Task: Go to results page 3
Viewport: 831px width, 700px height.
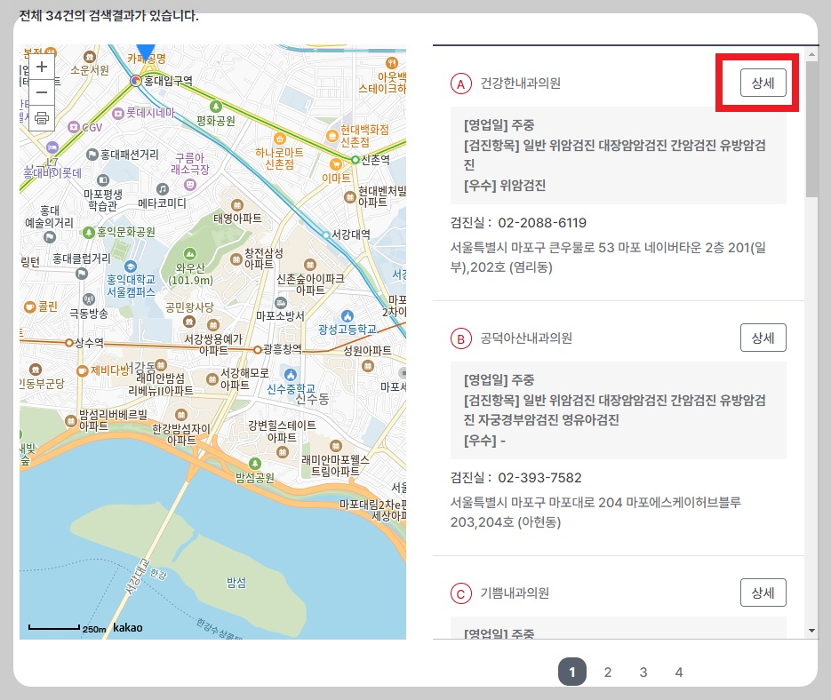Action: pyautogui.click(x=643, y=672)
